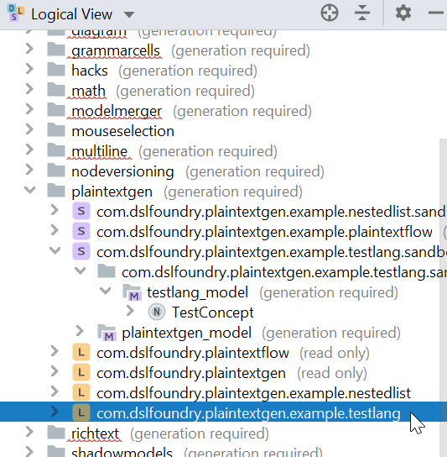Click the locate/scroll-from-source crosshair icon
Screen dimensions: 447x457
(x=330, y=13)
